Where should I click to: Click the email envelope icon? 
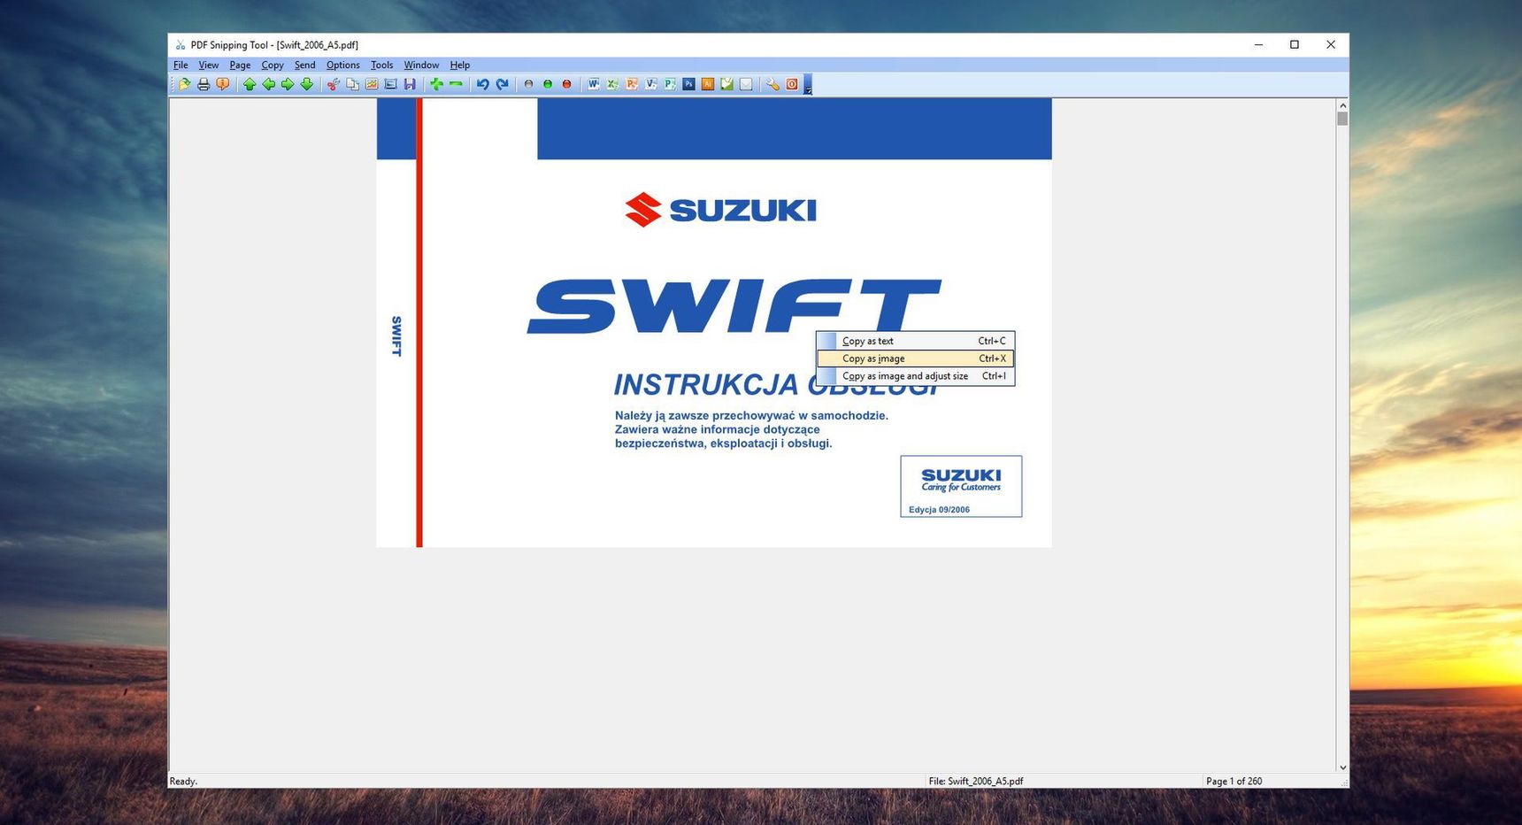pos(746,84)
